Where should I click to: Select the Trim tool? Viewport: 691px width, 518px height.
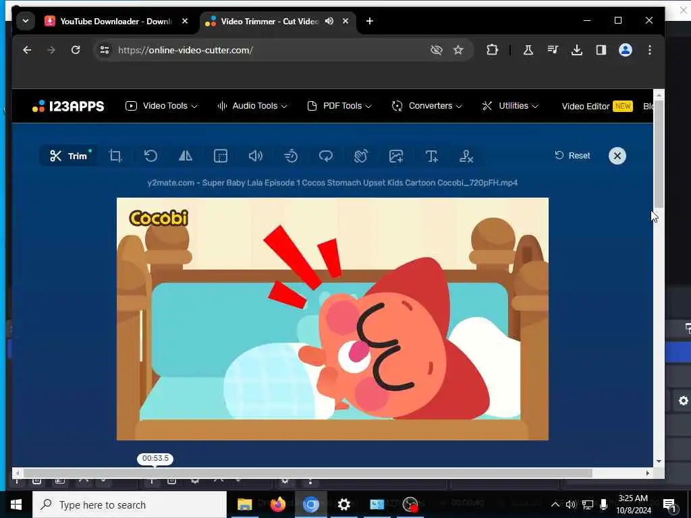click(x=69, y=156)
